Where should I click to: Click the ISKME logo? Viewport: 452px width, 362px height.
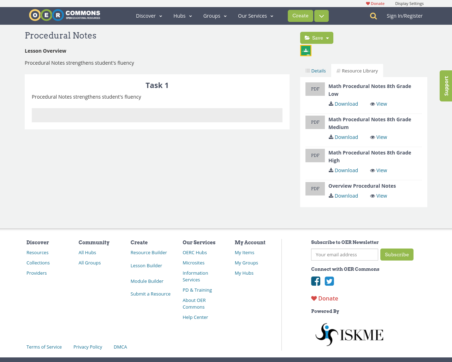[349, 334]
